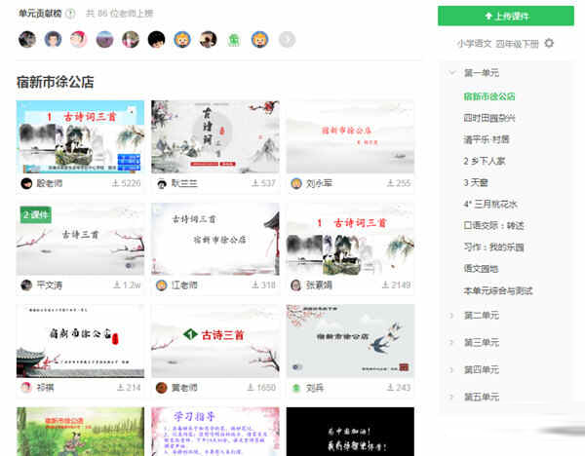
Task: Click the help icon beside 单元贡献榜
Action: [70, 14]
